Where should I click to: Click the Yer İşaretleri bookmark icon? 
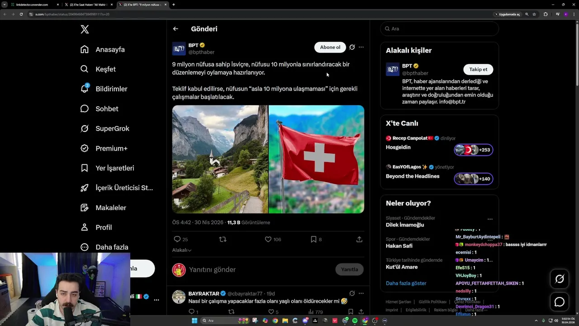point(85,168)
